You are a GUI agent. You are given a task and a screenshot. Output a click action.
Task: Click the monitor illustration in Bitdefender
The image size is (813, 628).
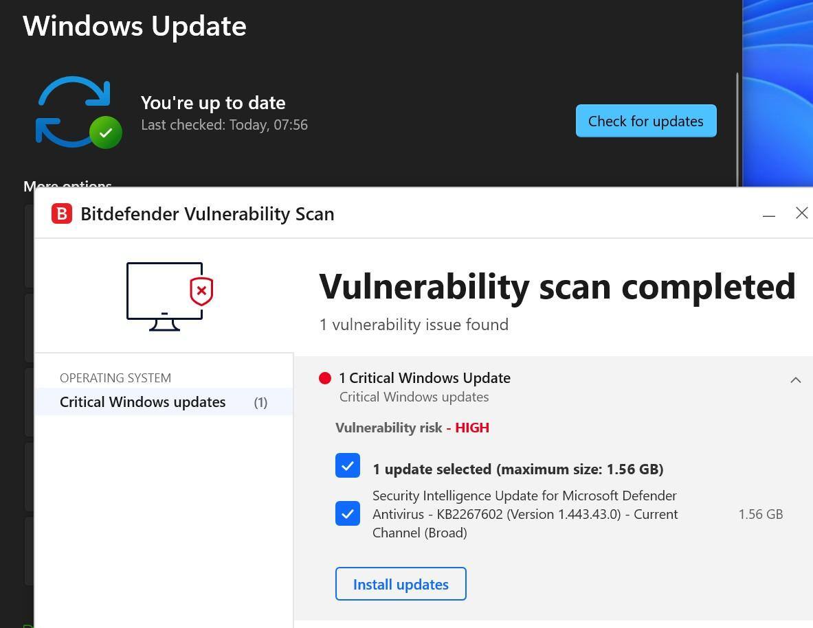click(x=164, y=296)
